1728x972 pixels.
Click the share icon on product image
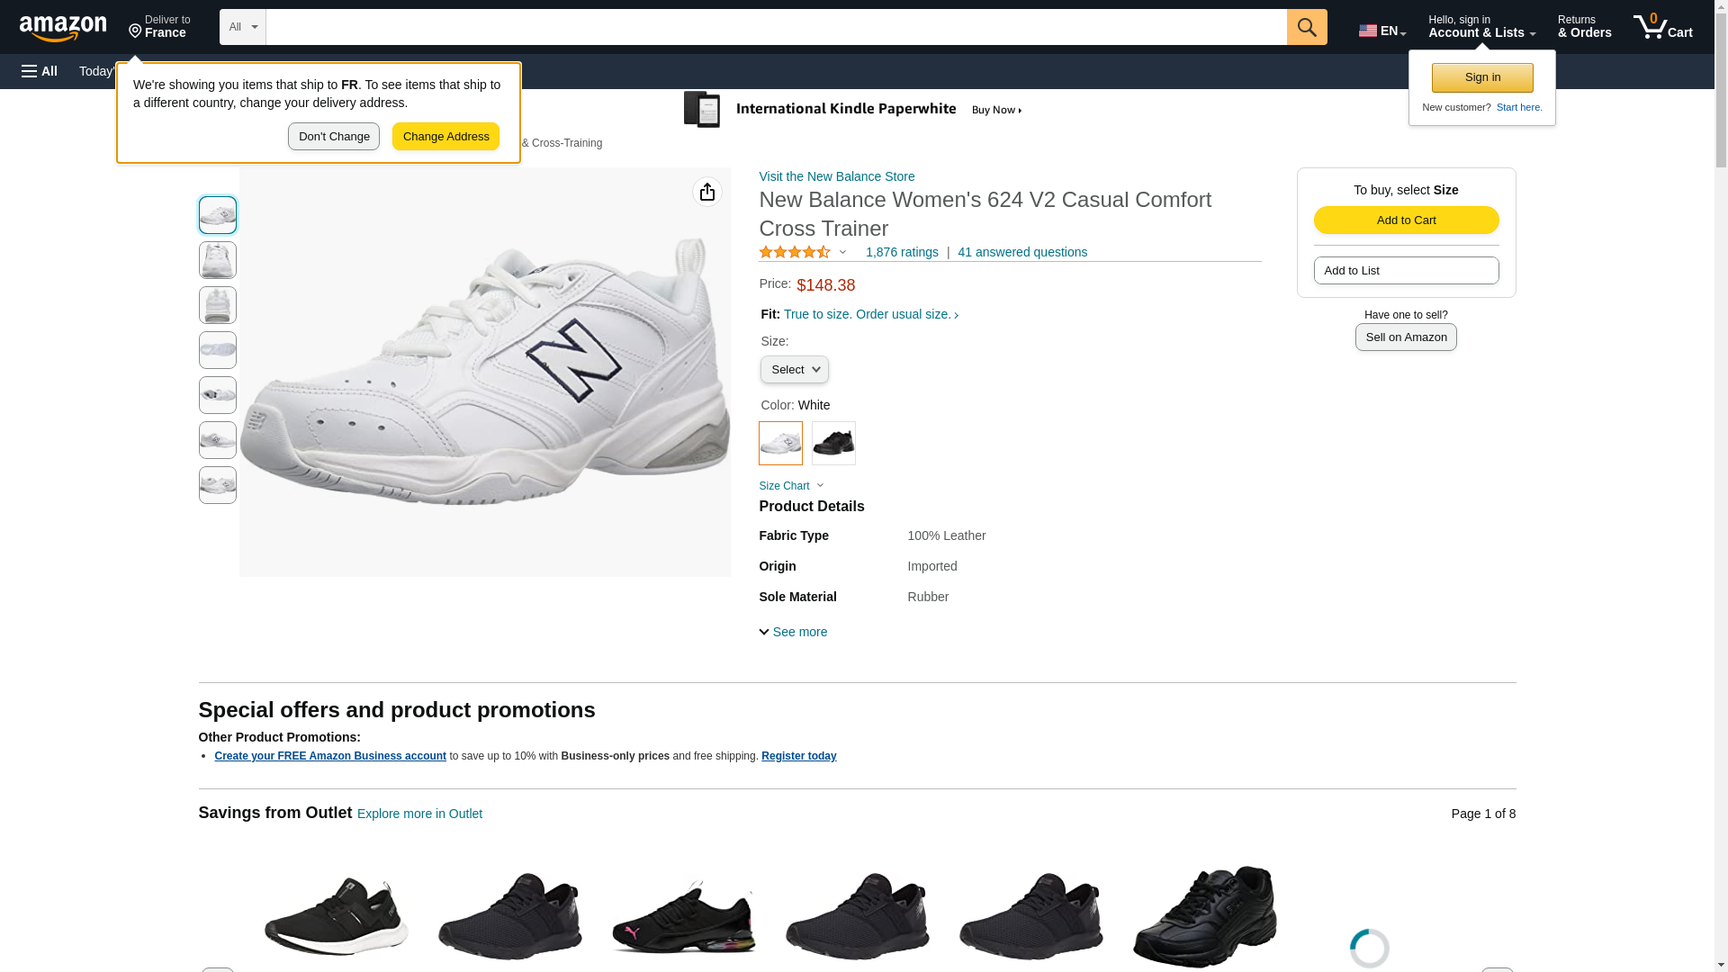707,192
